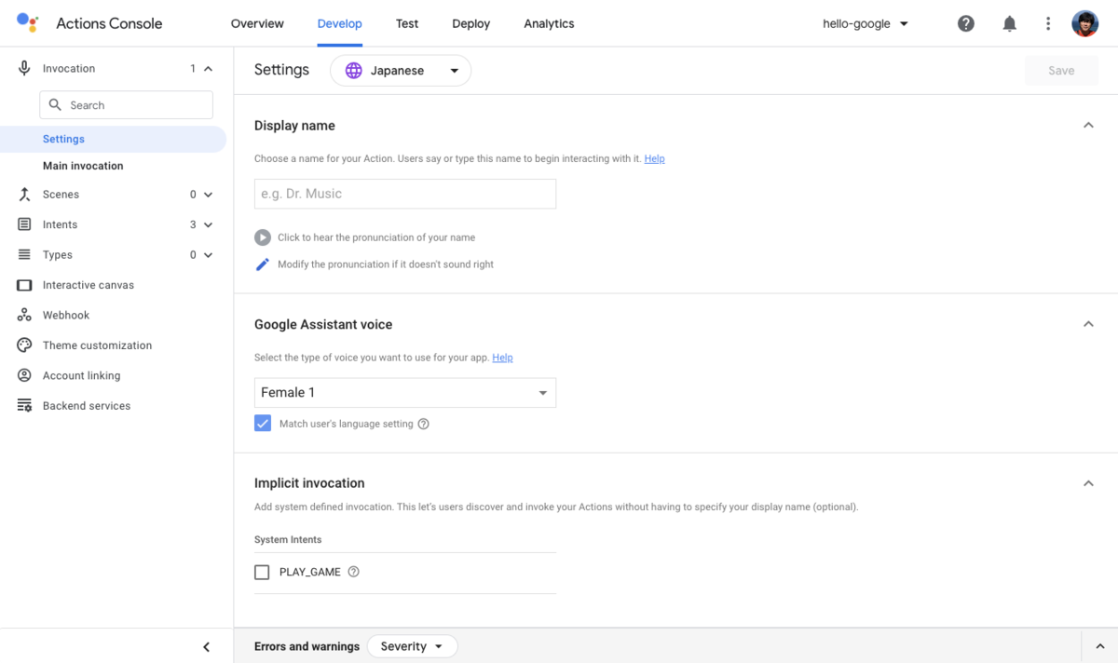
Task: Open the hello-google project dropdown
Action: [x=866, y=23]
